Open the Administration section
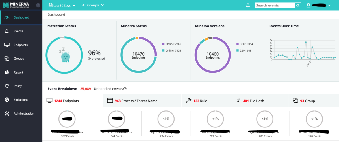 coord(21,114)
